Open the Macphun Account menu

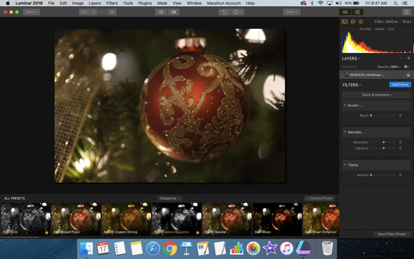(x=224, y=3)
